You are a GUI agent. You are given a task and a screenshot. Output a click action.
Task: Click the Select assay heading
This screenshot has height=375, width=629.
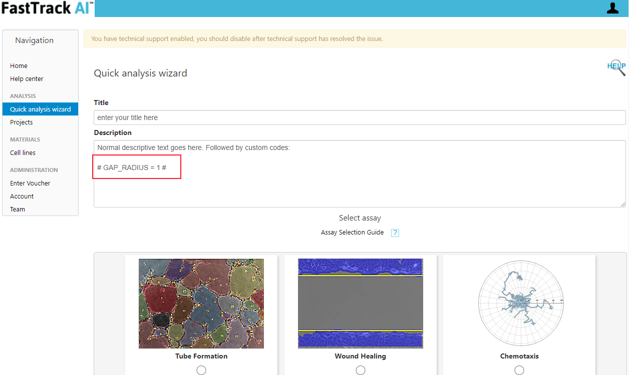tap(360, 218)
